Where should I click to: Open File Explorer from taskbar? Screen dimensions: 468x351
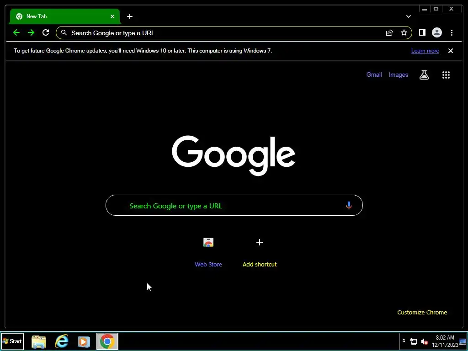point(39,341)
